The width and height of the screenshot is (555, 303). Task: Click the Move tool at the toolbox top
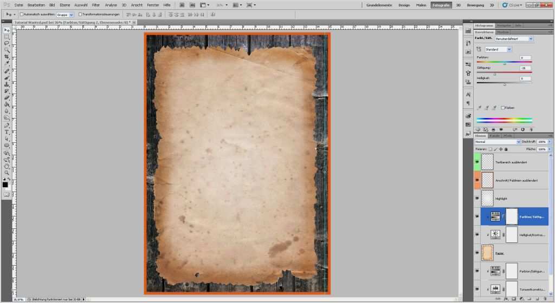[x=7, y=30]
